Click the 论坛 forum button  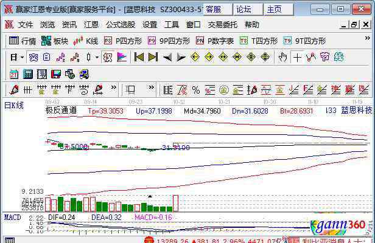pos(244,9)
